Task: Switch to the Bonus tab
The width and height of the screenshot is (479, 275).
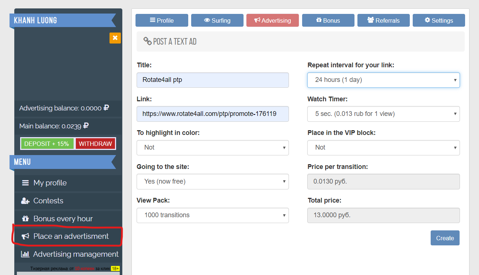Action: [328, 20]
